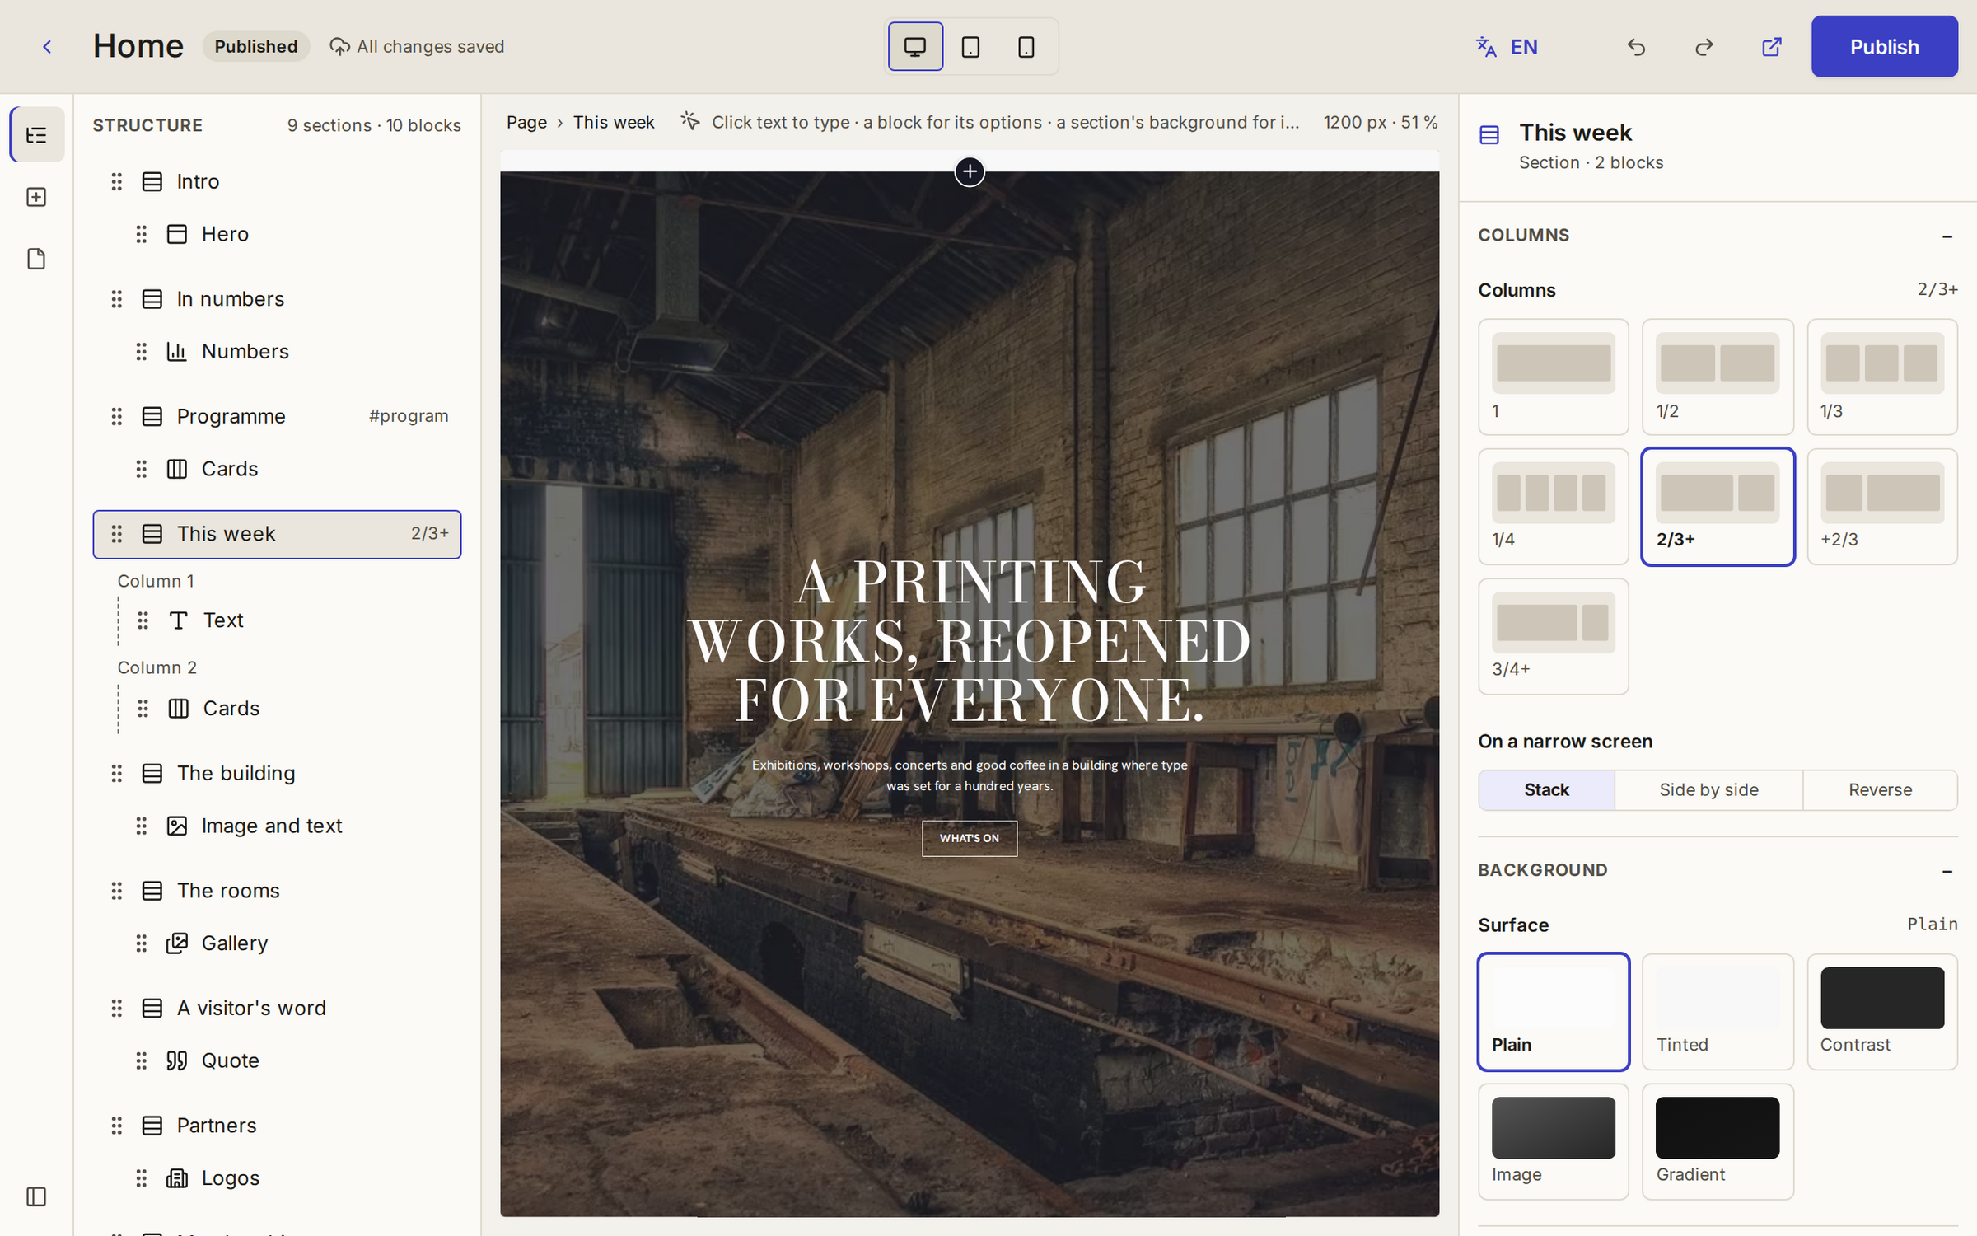Select the This week section row
Viewport: 1977px width, 1236px height.
[x=277, y=534]
